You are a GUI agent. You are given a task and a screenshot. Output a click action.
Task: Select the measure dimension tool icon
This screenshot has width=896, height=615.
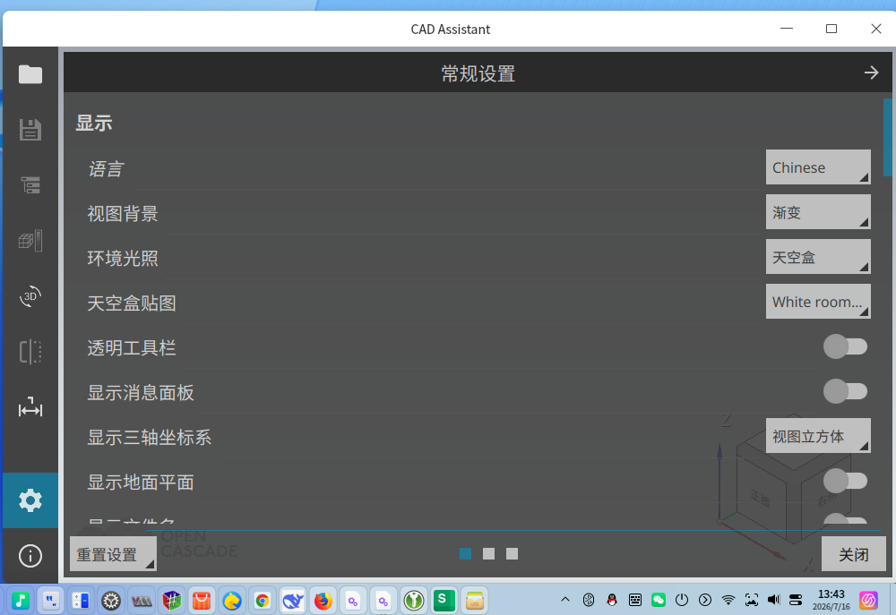(x=30, y=407)
